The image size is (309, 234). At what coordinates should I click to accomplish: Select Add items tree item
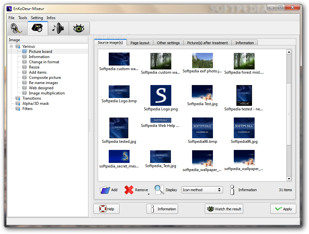(38, 72)
